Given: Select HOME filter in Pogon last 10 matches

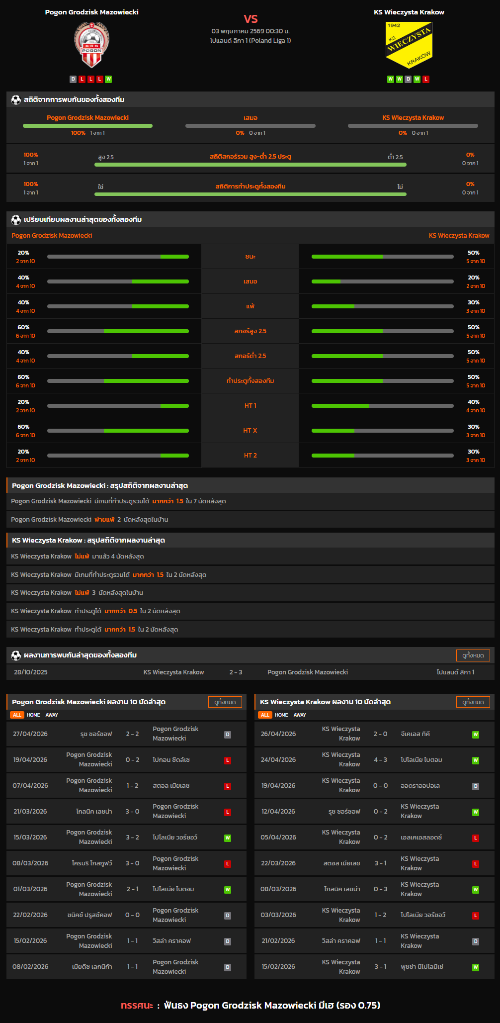Looking at the screenshot, I should (33, 715).
